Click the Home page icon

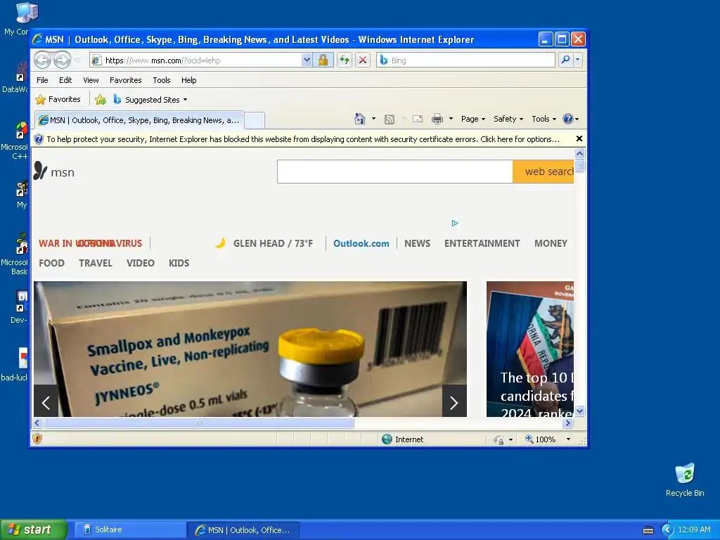click(360, 119)
